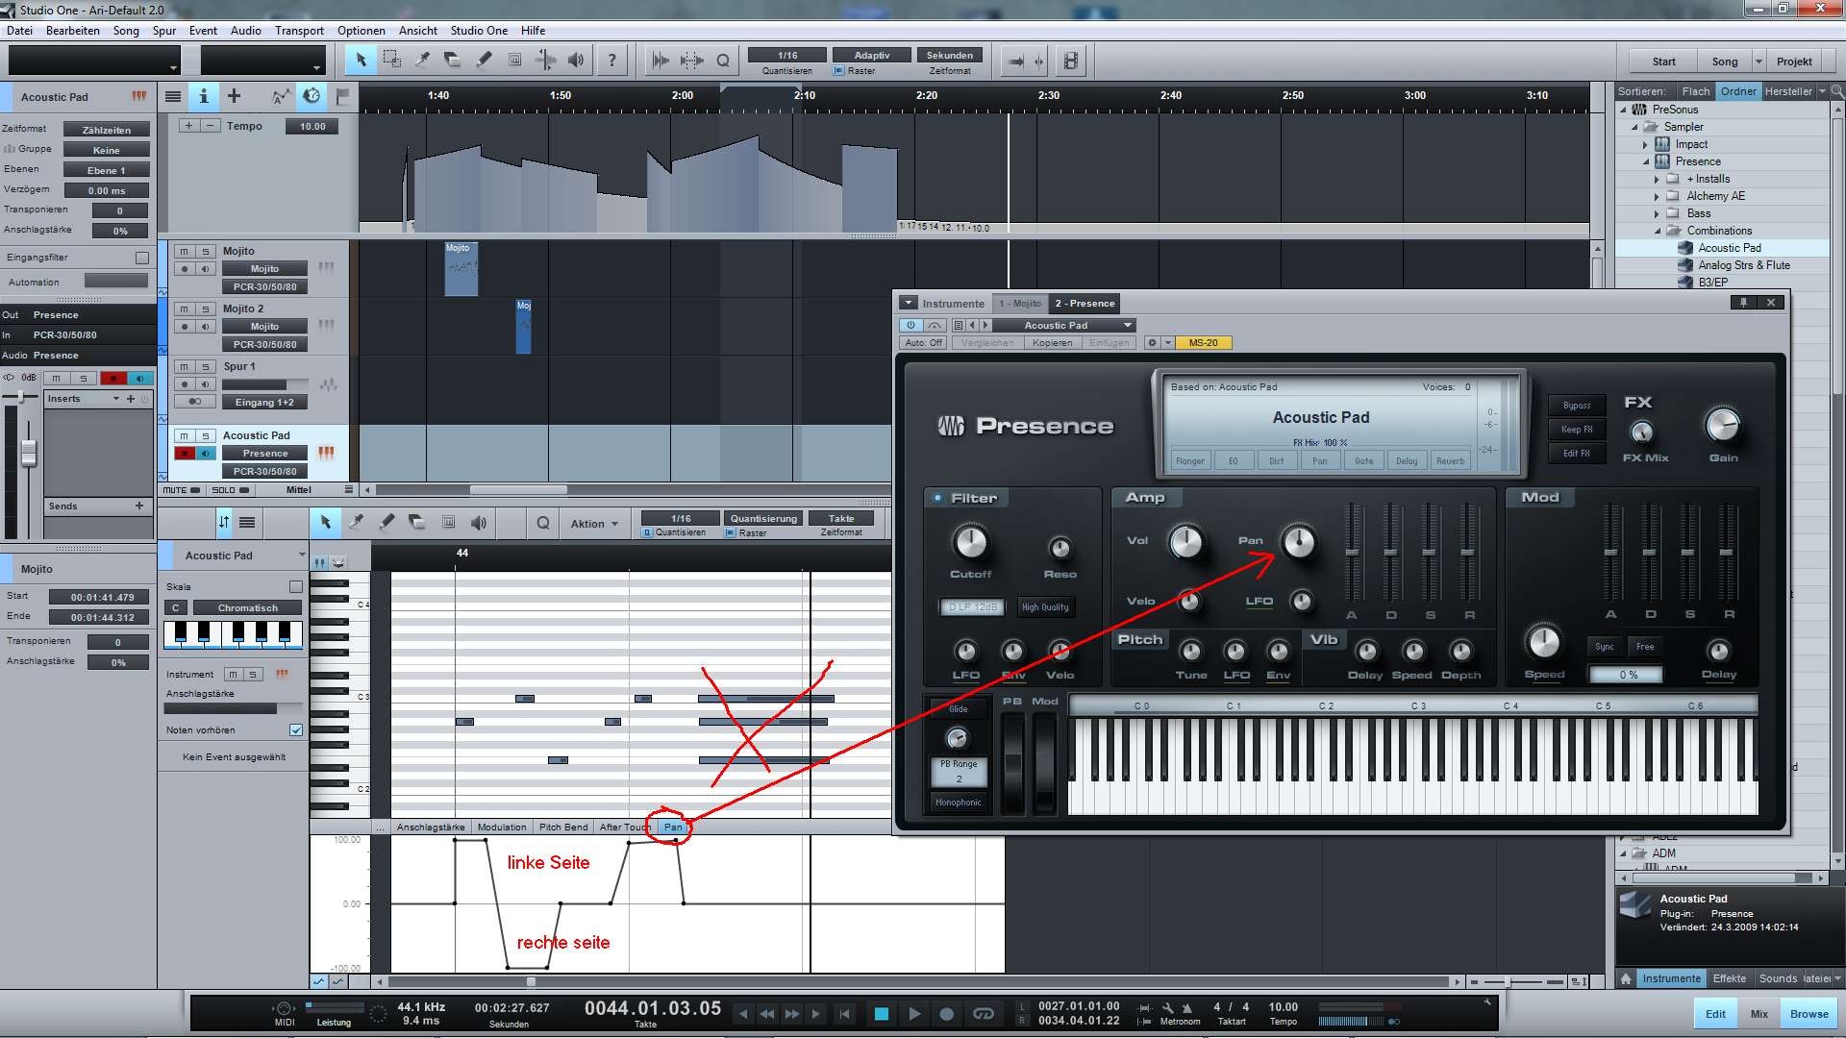This screenshot has height=1038, width=1846.
Task: Select the range selection tool
Action: click(x=391, y=60)
